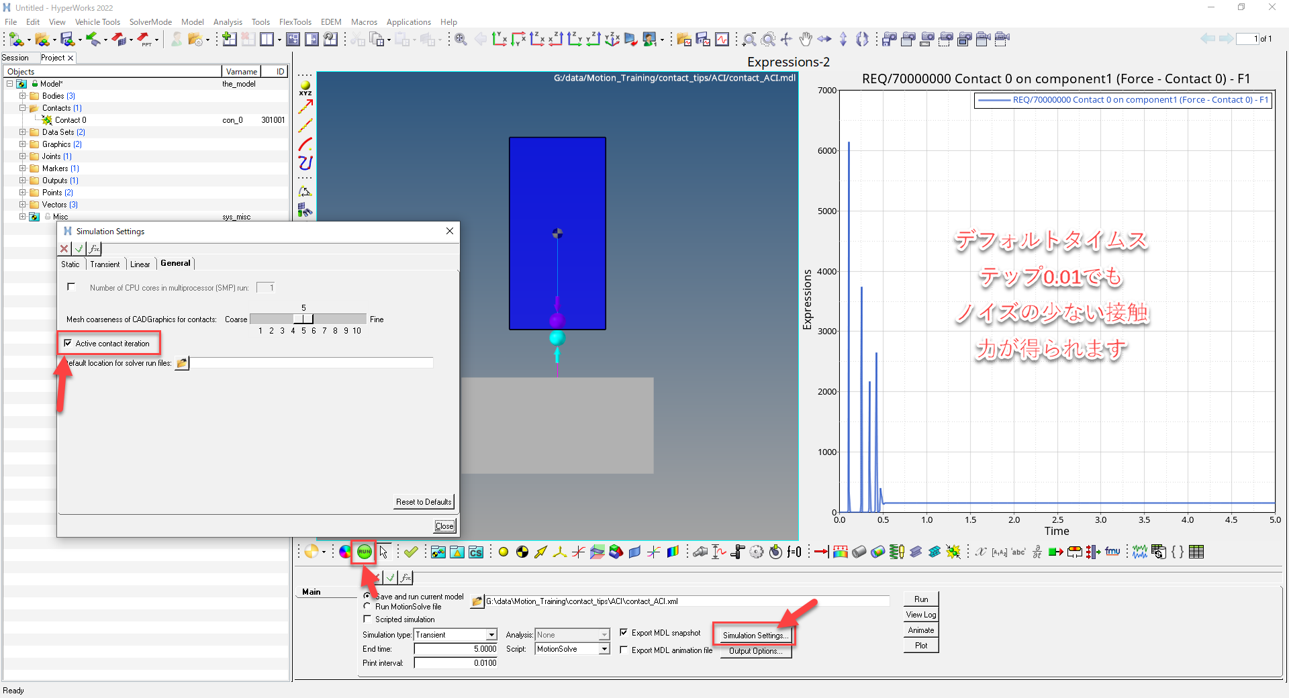Select Contact 0 in the model tree
Viewport: 1289px width, 698px height.
pyautogui.click(x=70, y=120)
